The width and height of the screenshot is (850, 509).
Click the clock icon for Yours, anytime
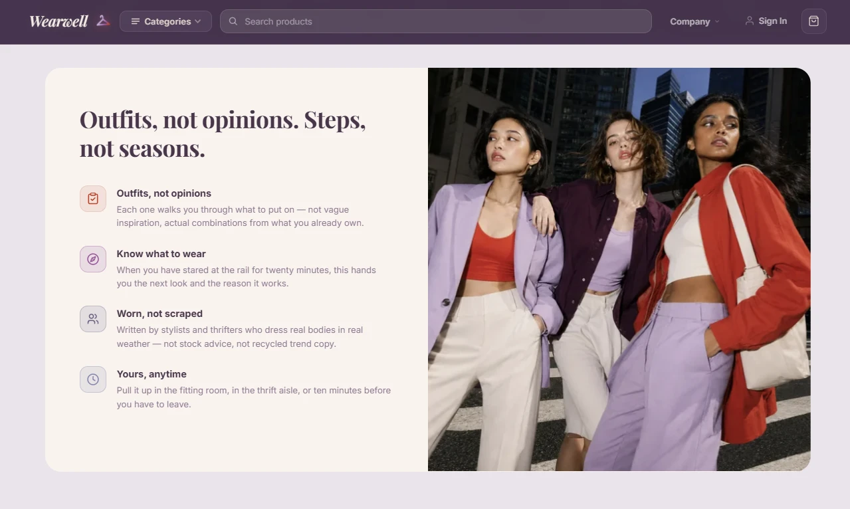[x=93, y=379]
